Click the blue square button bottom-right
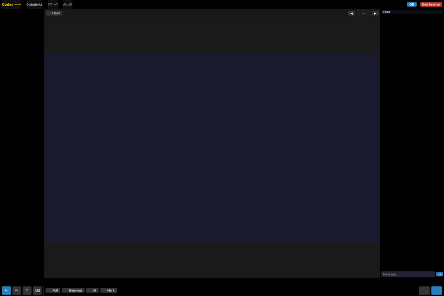444x296 pixels. click(436, 290)
